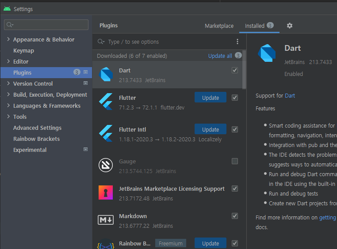337x249 pixels.
Task: Click the JetBrains Marketplace Licensing Support logo
Action: tap(106, 192)
